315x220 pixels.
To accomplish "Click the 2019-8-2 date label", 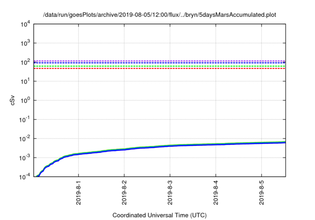I will click(125, 192).
